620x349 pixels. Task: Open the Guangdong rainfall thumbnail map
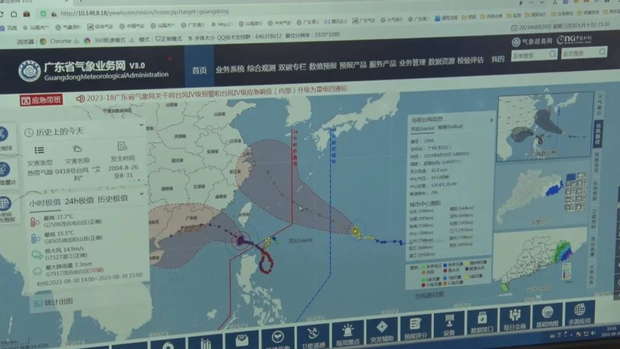click(540, 261)
